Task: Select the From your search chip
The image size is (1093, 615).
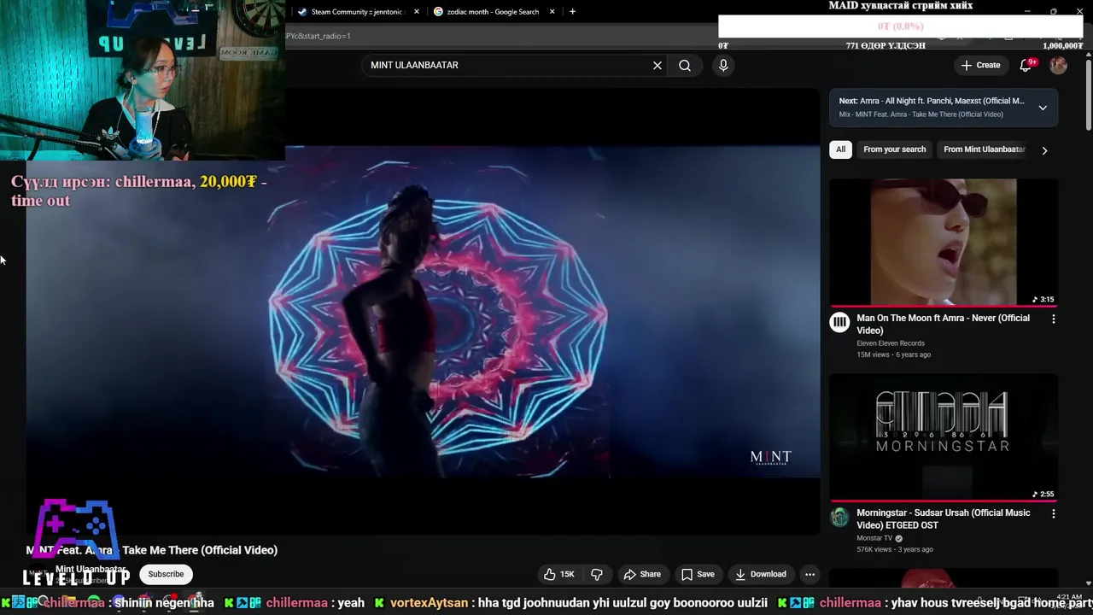Action: 894,149
